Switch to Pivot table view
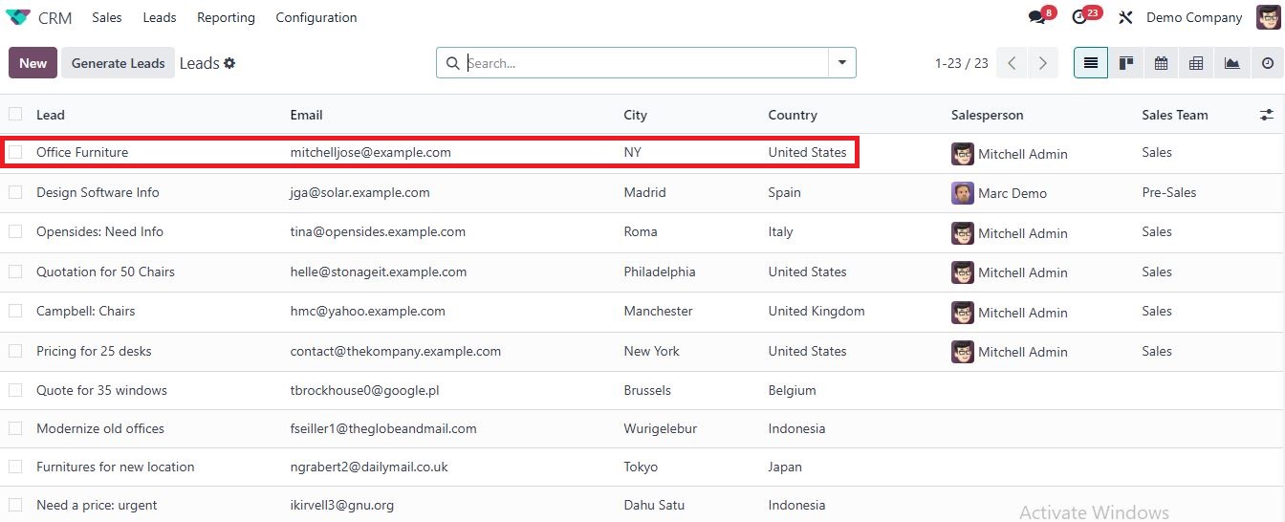1285x522 pixels. pyautogui.click(x=1196, y=63)
